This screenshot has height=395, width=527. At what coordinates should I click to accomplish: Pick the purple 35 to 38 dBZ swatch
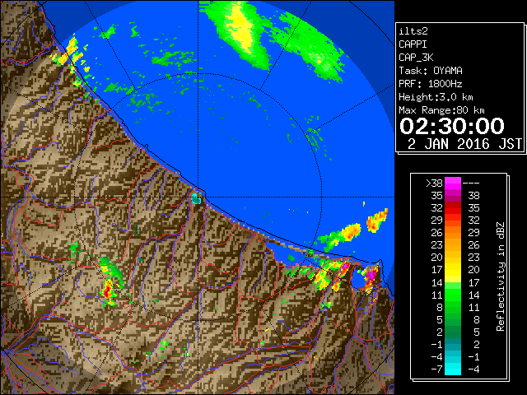pyautogui.click(x=453, y=196)
